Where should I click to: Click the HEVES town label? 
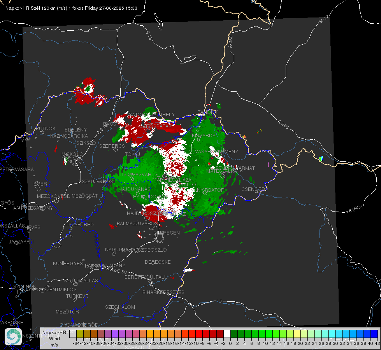point(32,227)
